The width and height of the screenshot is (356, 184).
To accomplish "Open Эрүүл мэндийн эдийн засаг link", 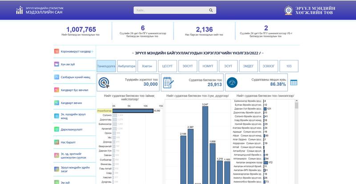I will point(75,169).
